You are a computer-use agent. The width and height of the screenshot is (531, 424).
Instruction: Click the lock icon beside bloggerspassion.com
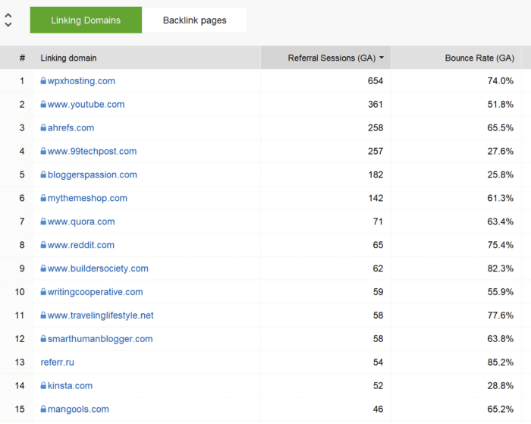coord(43,174)
